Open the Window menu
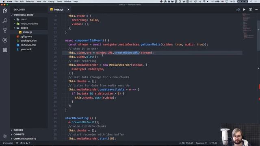Image resolution: width=260 pixels, height=146 pixels. (x=68, y=2)
